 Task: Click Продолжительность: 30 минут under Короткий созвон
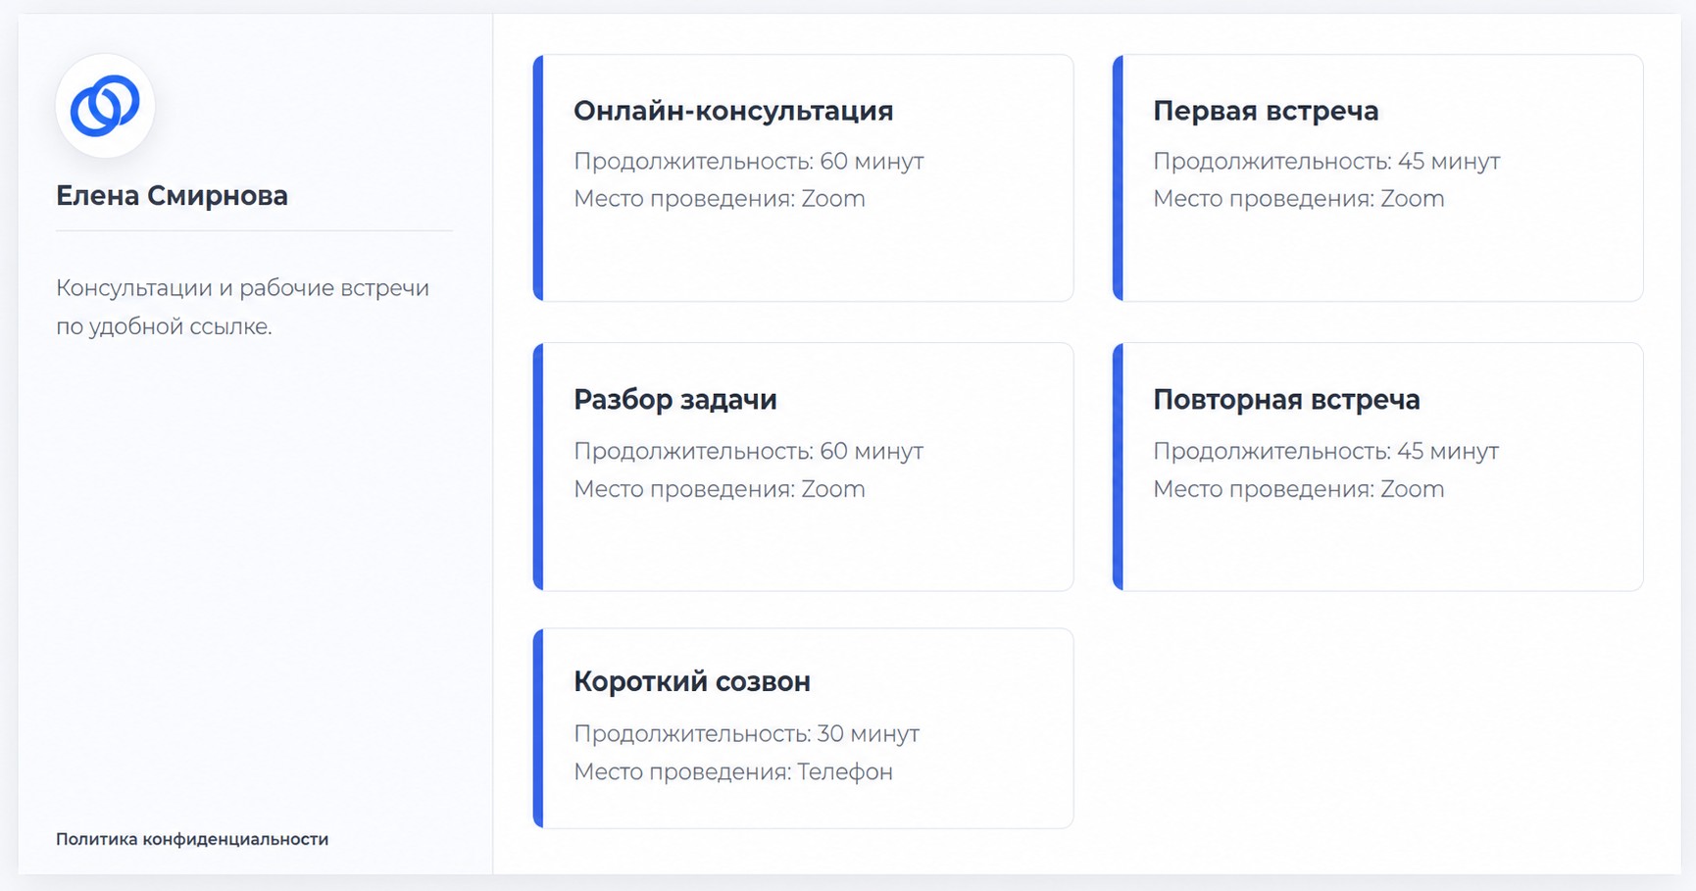click(747, 733)
